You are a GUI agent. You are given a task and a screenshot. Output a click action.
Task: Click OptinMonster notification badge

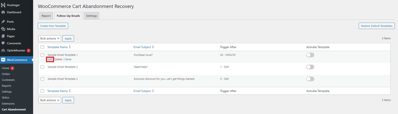point(29,50)
